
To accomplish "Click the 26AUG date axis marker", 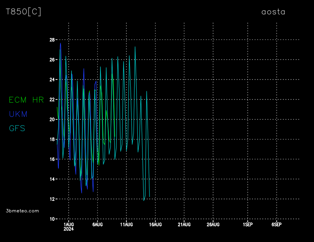I will 213,224.
